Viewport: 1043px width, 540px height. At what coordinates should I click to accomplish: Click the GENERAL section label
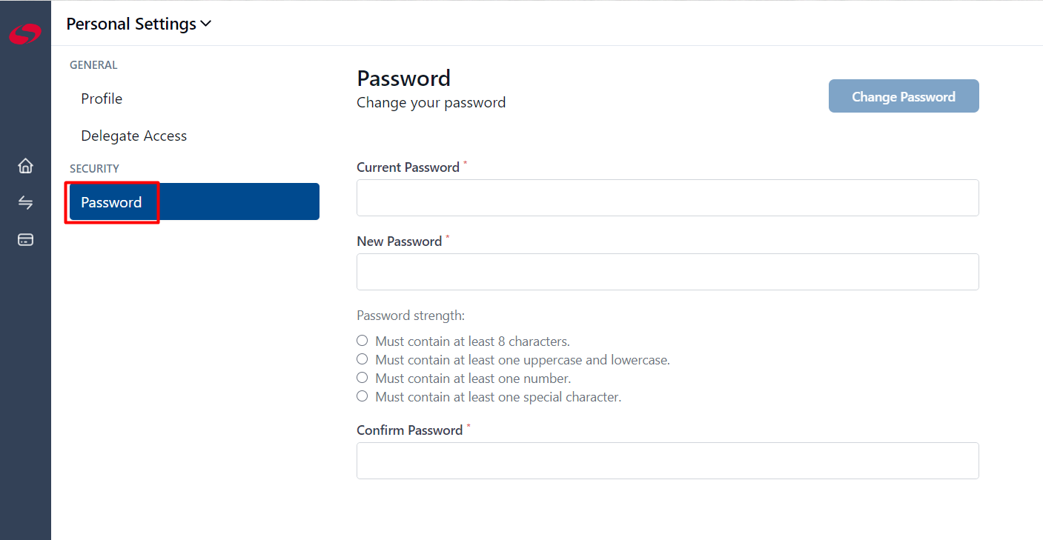(93, 65)
